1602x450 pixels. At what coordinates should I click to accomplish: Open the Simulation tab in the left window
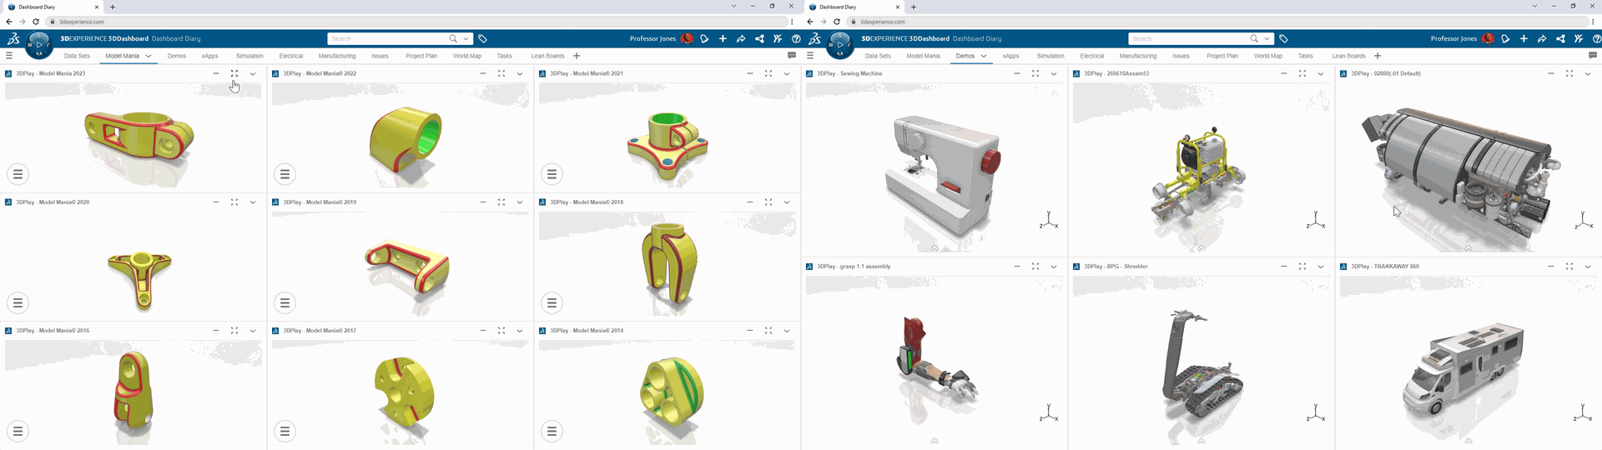click(x=249, y=56)
